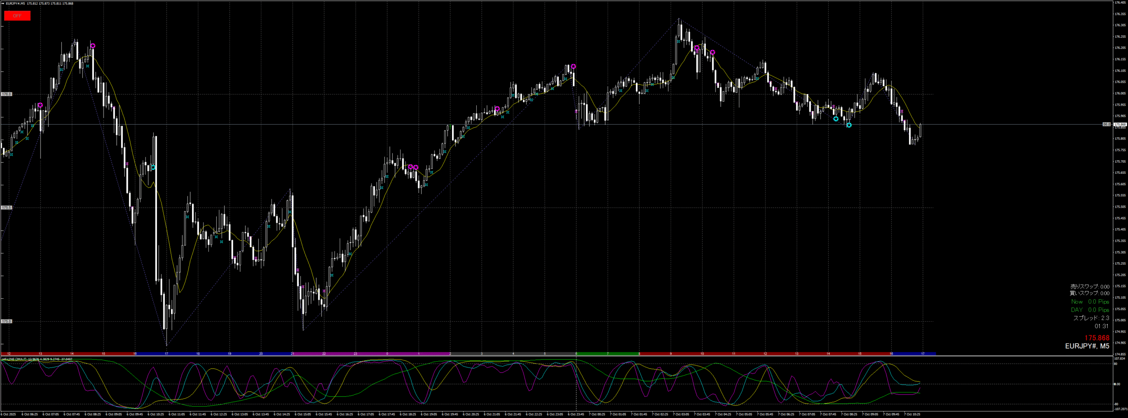Screen dimensions: 1128x418
Task: Click the EURJPY#, M5 symbol label
Action: pyautogui.click(x=1087, y=346)
